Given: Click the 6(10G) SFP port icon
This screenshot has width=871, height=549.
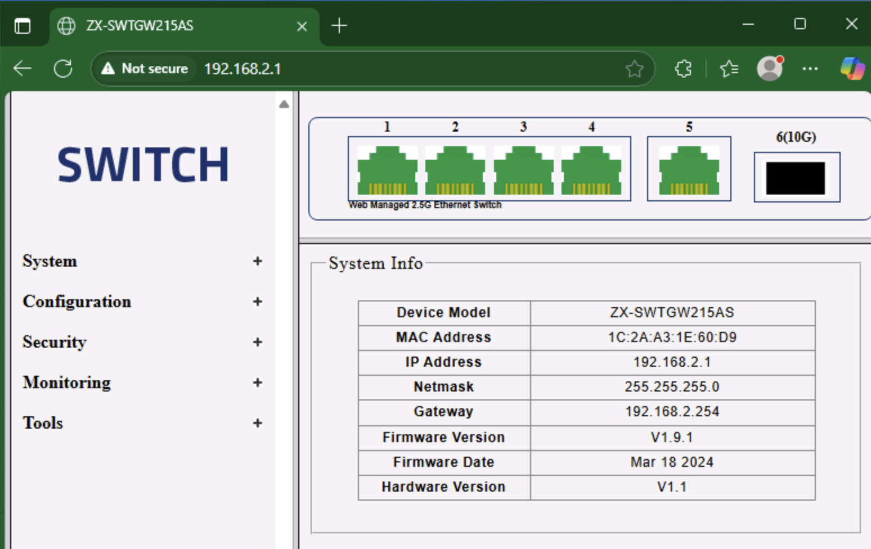Looking at the screenshot, I should pos(796,178).
